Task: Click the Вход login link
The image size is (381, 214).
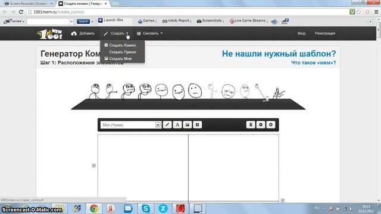Action: 302,33
